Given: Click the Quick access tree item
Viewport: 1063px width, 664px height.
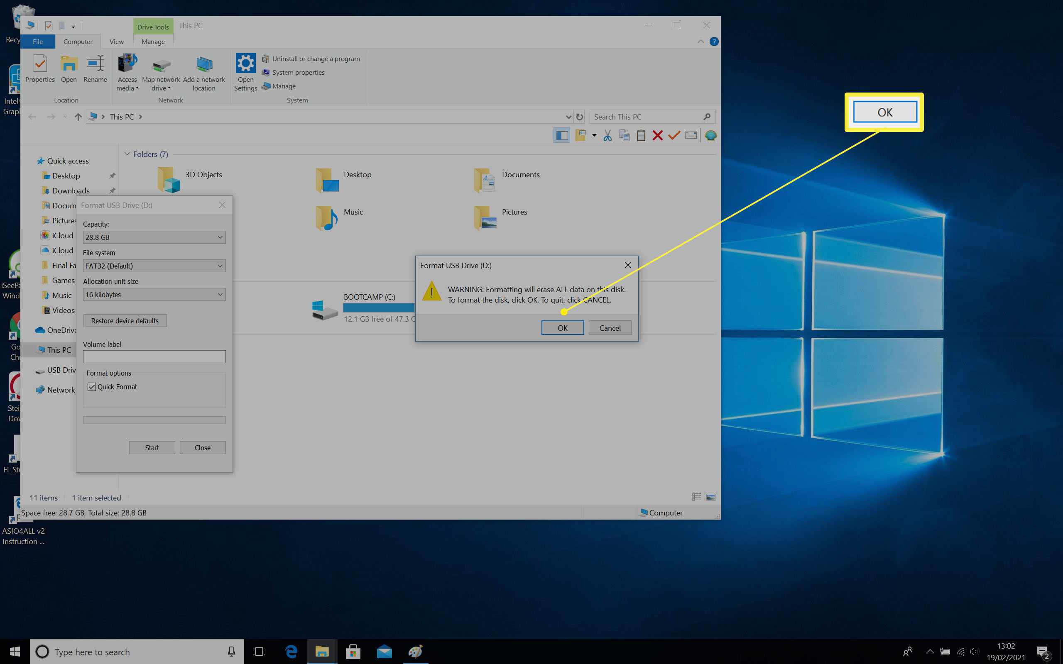Looking at the screenshot, I should tap(67, 160).
